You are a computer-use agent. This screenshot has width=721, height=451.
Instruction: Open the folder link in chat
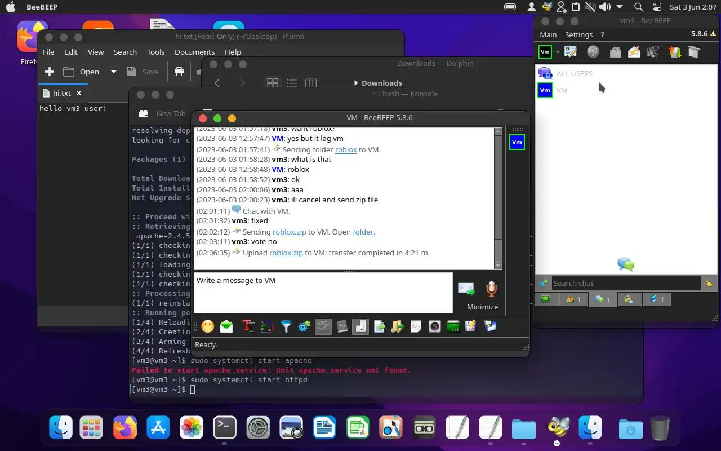363,232
